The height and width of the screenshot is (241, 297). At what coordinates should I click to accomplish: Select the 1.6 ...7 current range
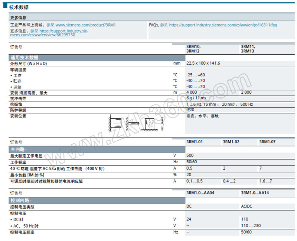(x=265, y=181)
